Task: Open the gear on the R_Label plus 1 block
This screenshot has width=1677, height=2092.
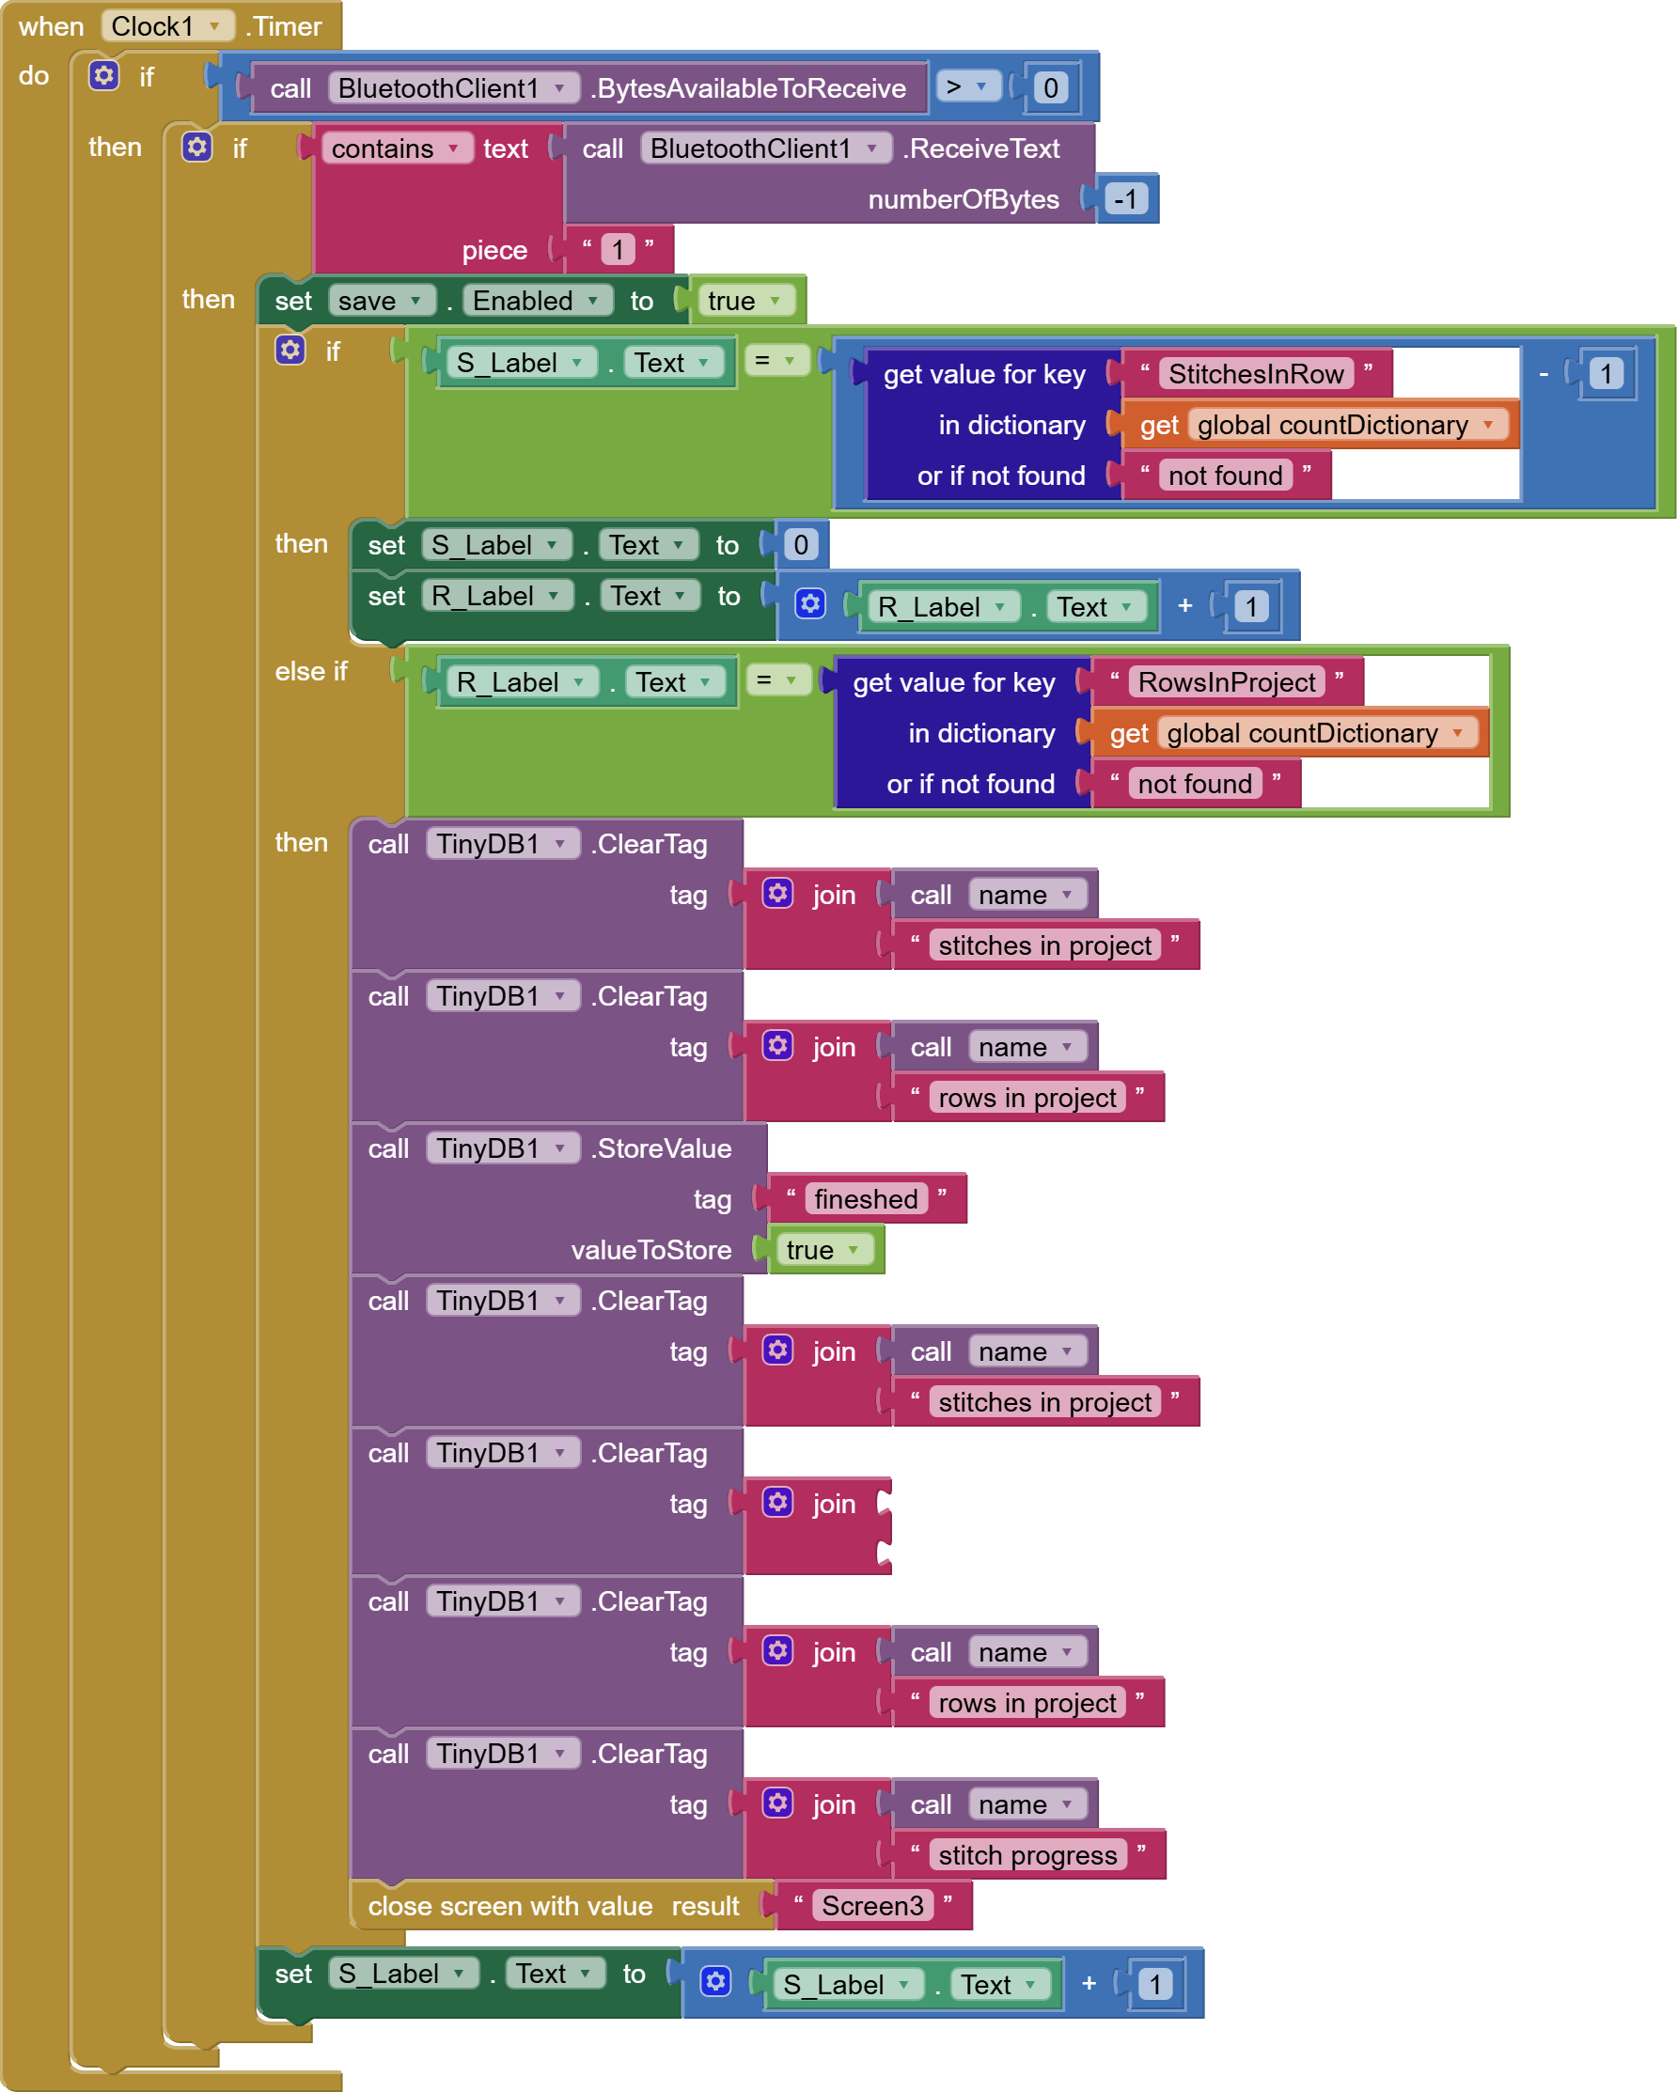Action: 809,604
